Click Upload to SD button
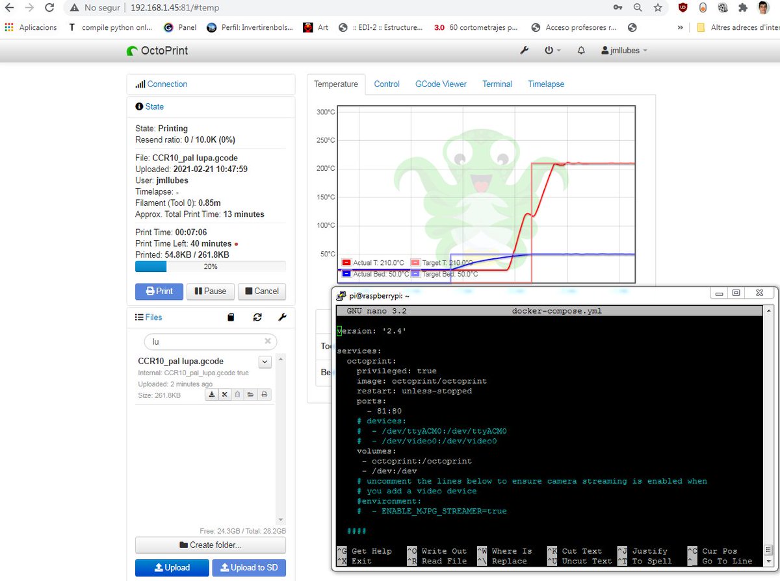 tap(249, 567)
